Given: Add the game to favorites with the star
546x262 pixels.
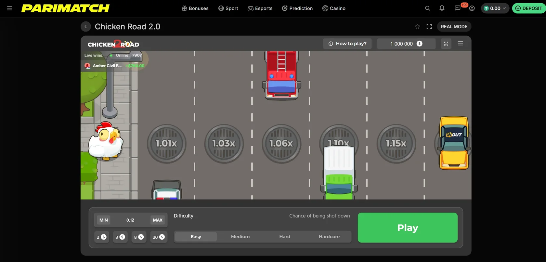Looking at the screenshot, I should tap(417, 27).
